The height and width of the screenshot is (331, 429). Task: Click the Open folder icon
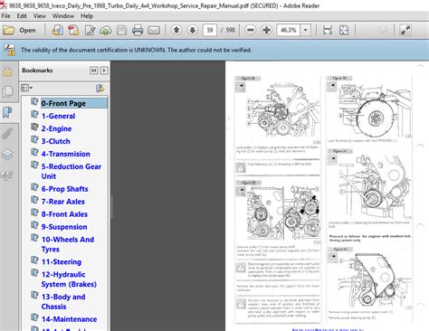8,30
